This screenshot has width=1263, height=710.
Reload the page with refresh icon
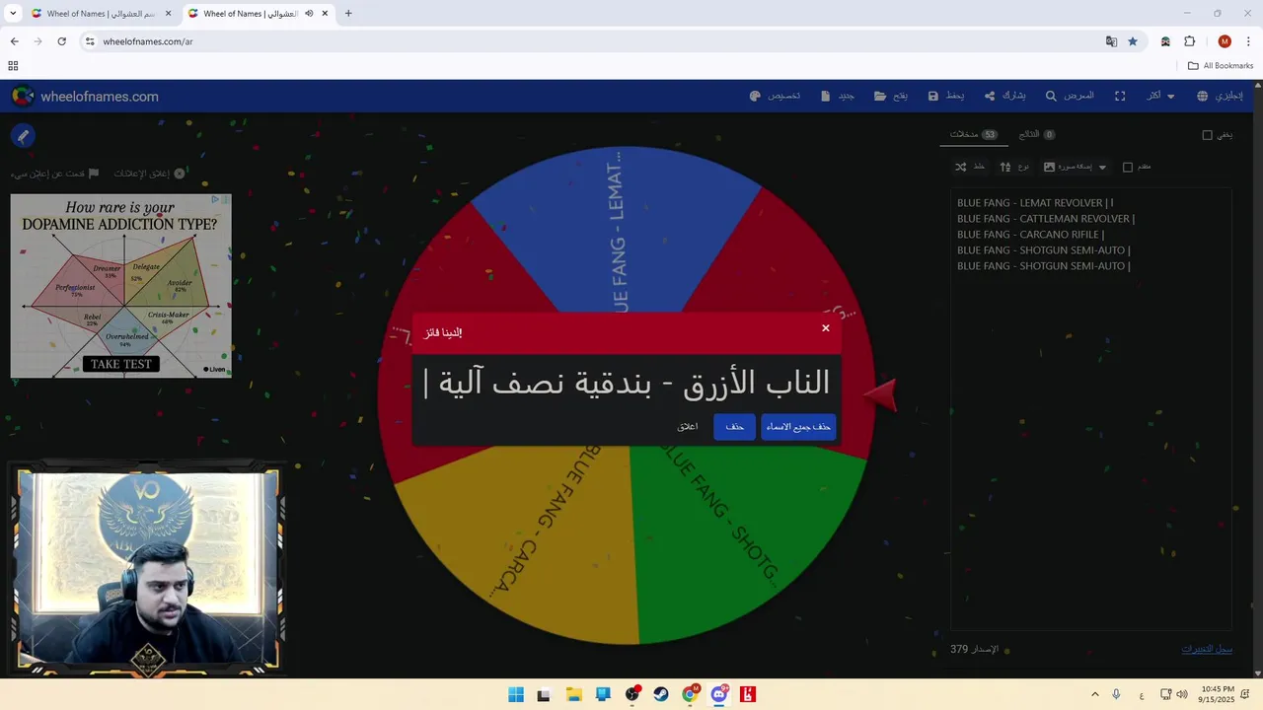[61, 41]
